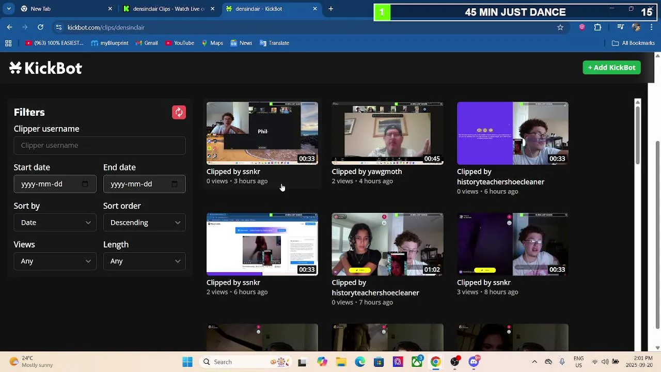Launch Copilot from the taskbar
Image resolution: width=661 pixels, height=372 pixels.
click(322, 362)
